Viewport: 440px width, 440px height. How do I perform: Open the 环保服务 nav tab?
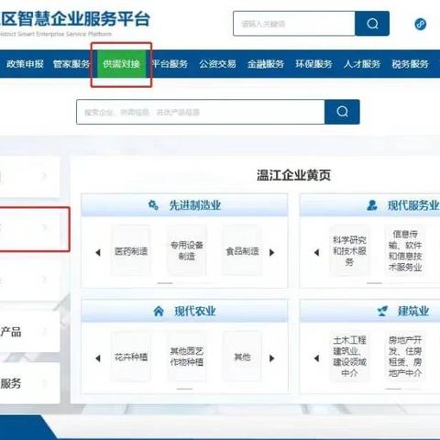click(x=313, y=64)
